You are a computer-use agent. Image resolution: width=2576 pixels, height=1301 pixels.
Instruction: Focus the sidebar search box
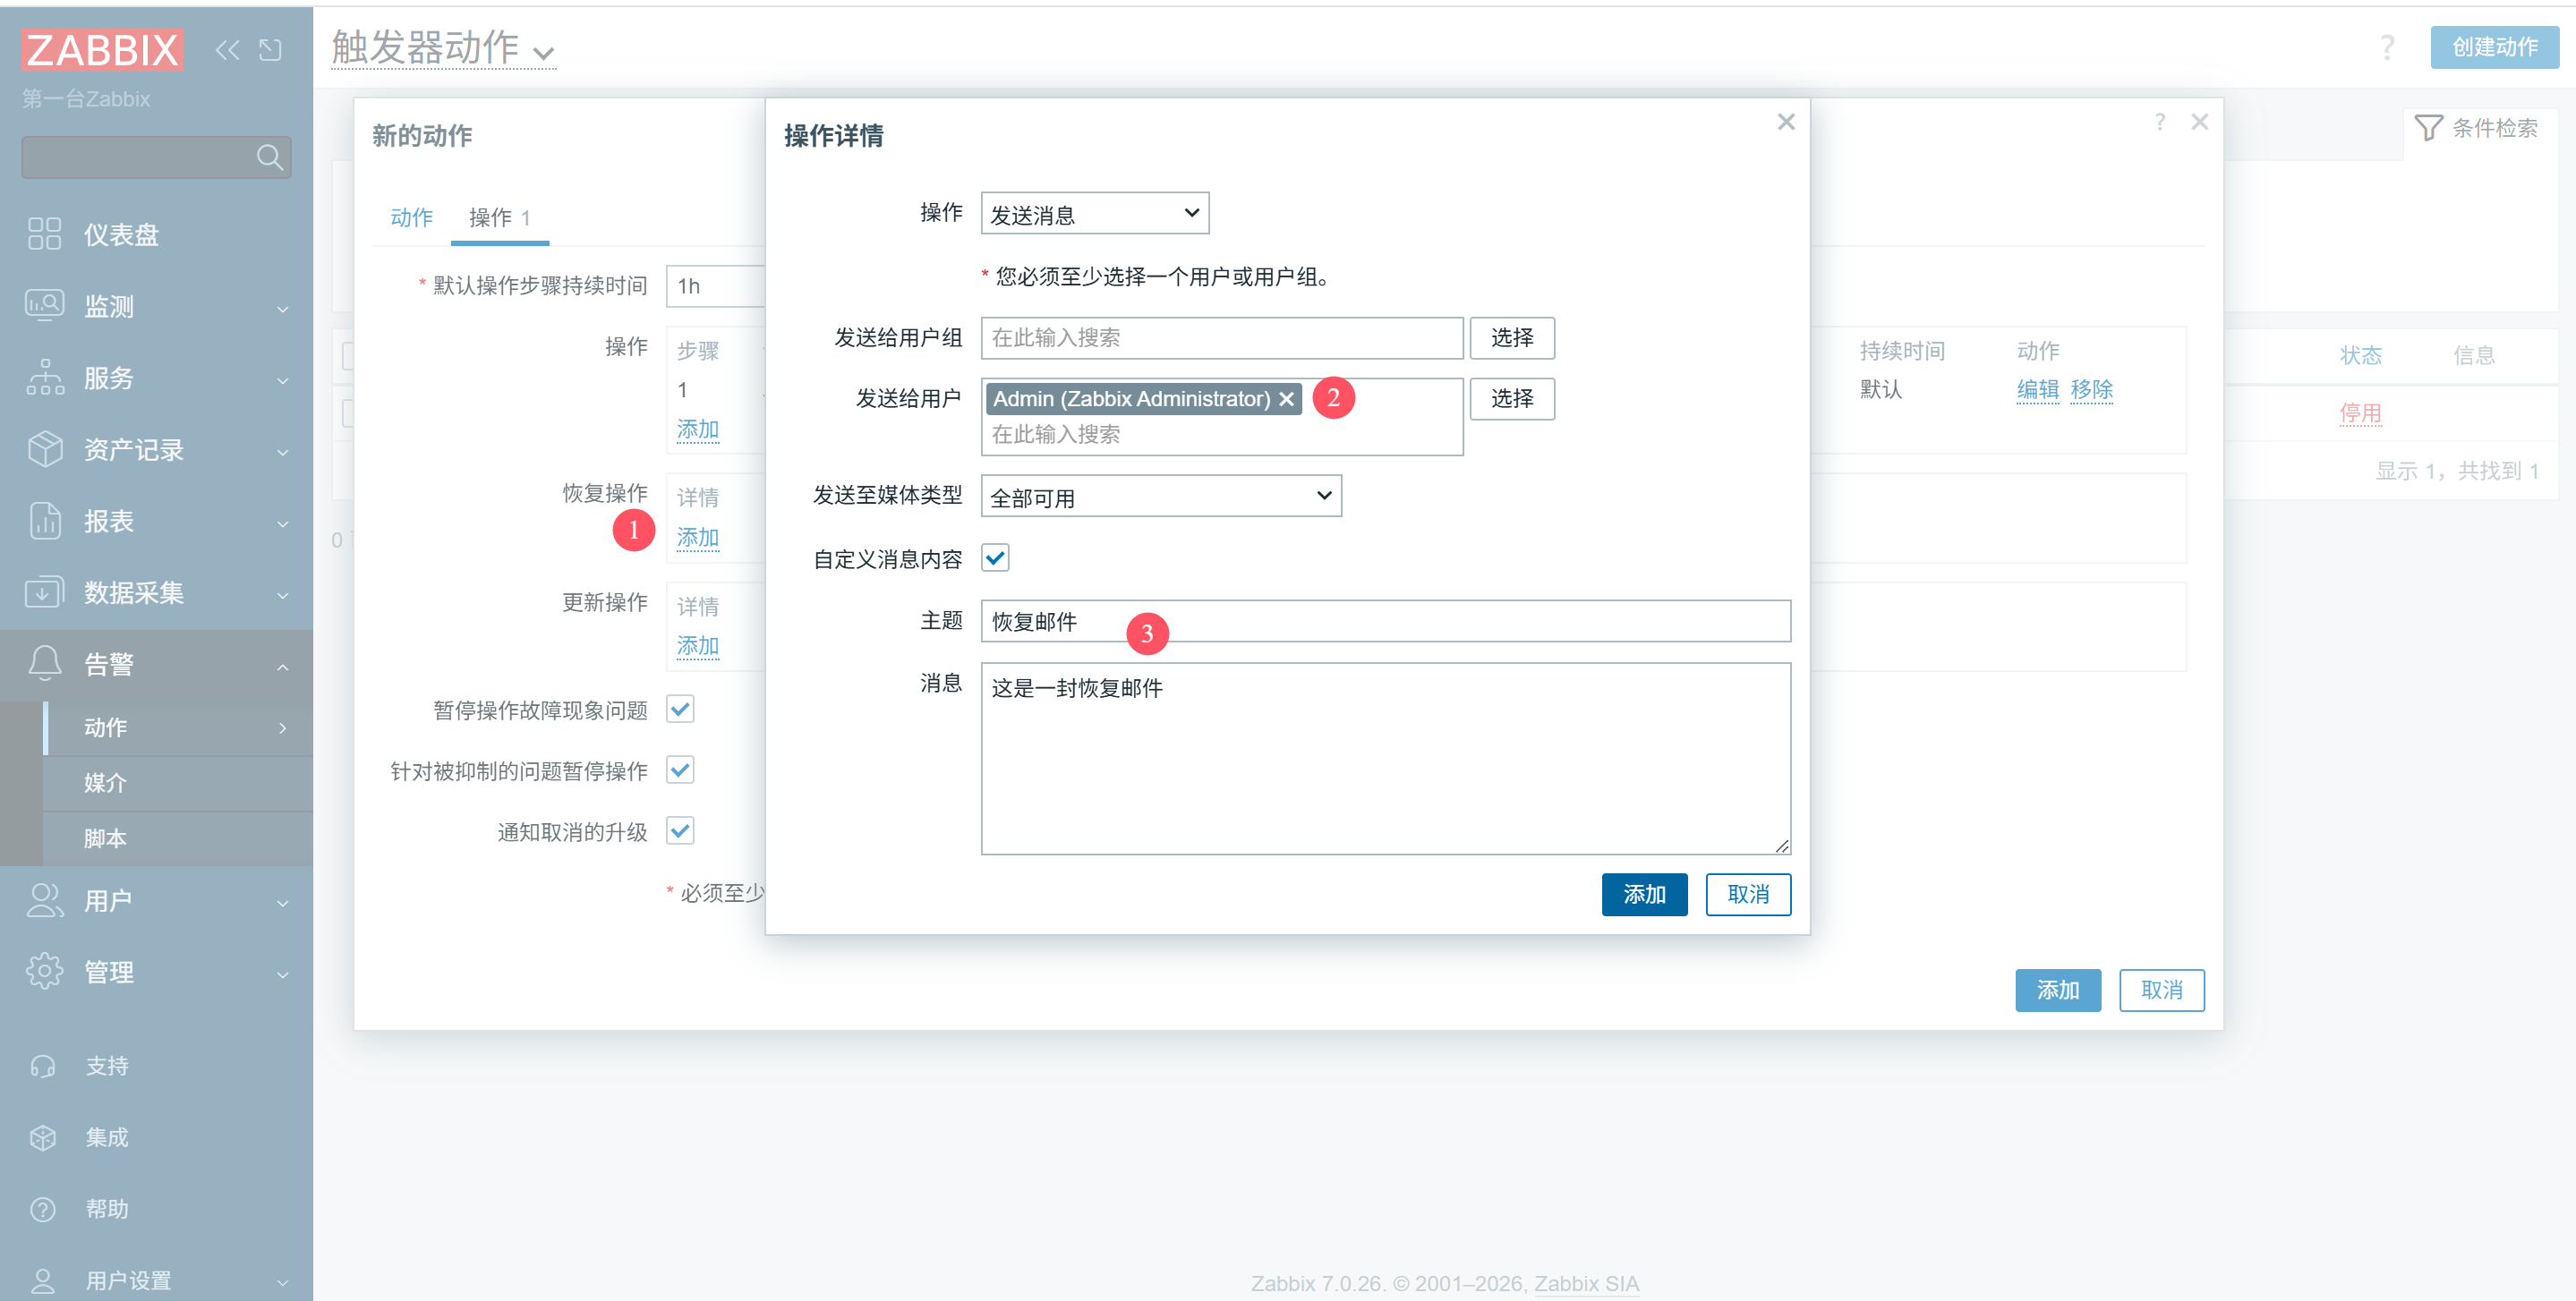click(156, 157)
